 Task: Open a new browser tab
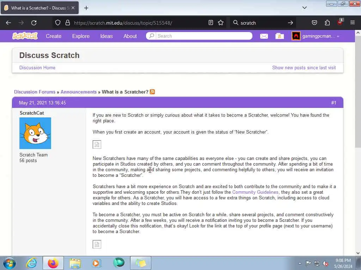pyautogui.click(x=86, y=8)
